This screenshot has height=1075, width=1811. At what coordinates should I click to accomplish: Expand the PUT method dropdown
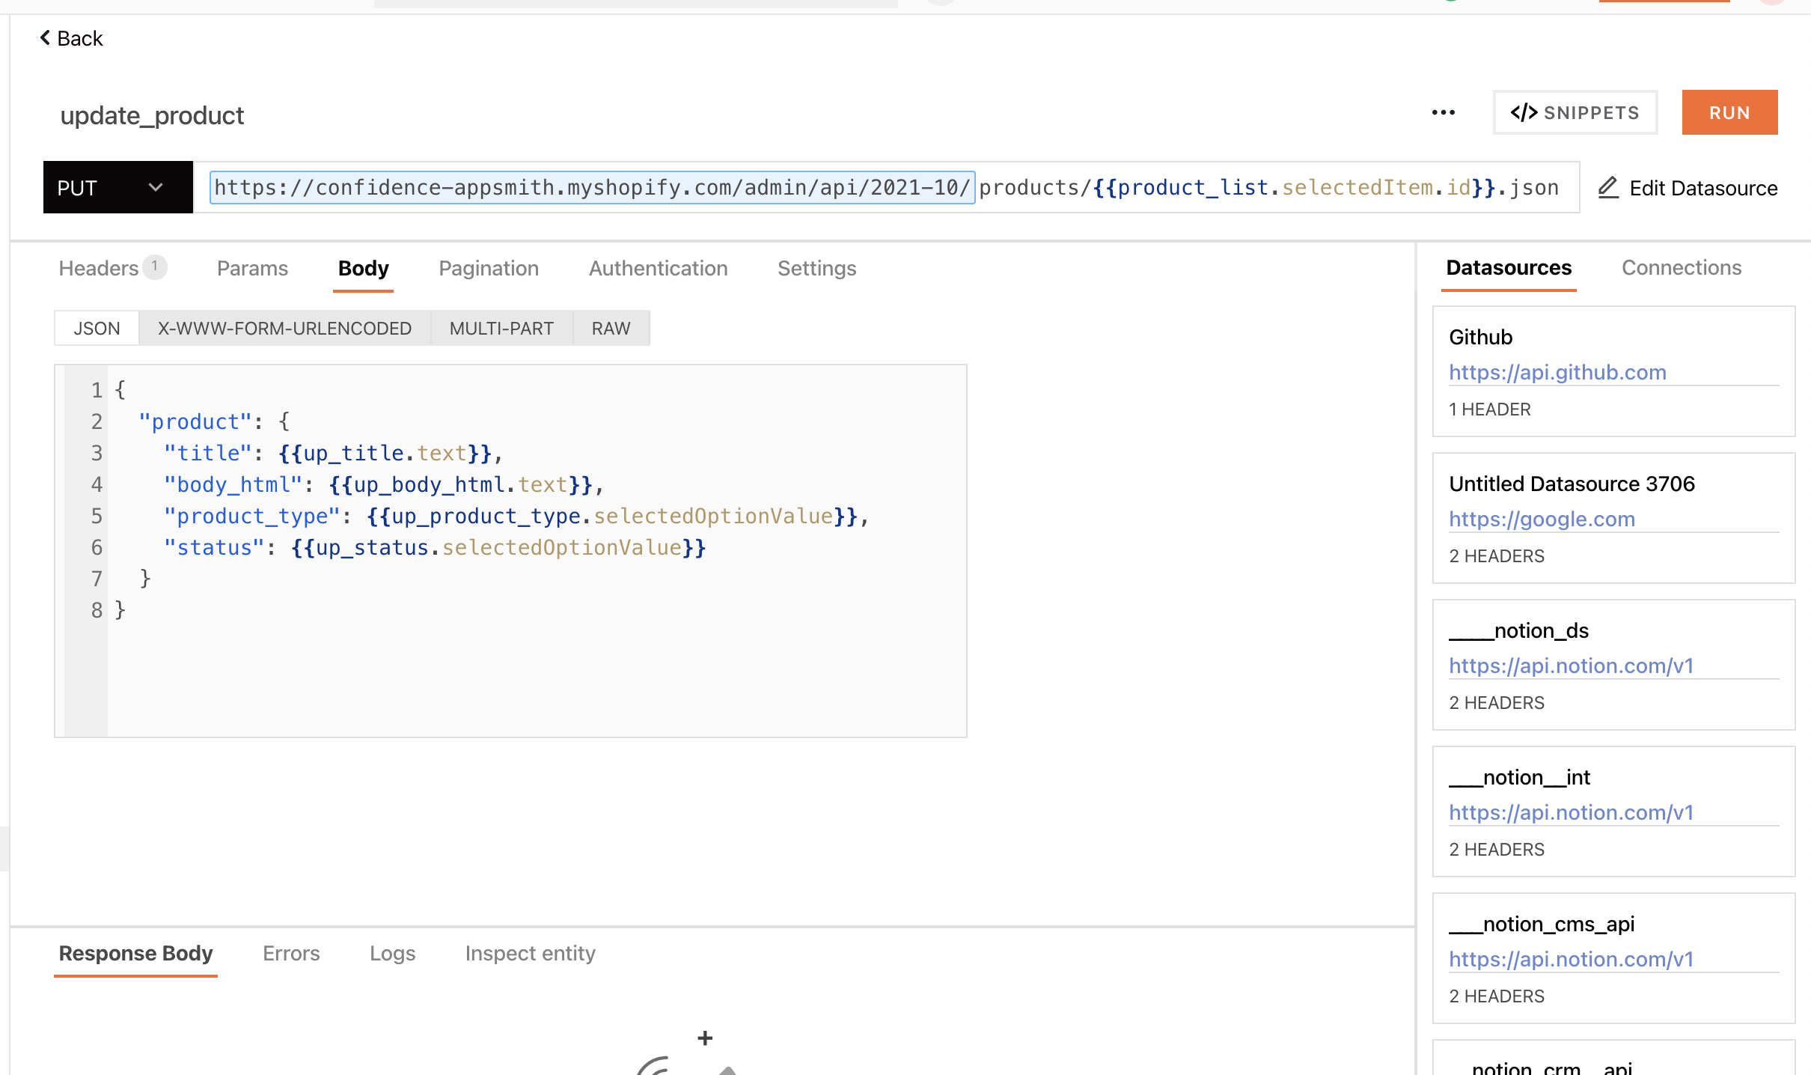tap(155, 187)
